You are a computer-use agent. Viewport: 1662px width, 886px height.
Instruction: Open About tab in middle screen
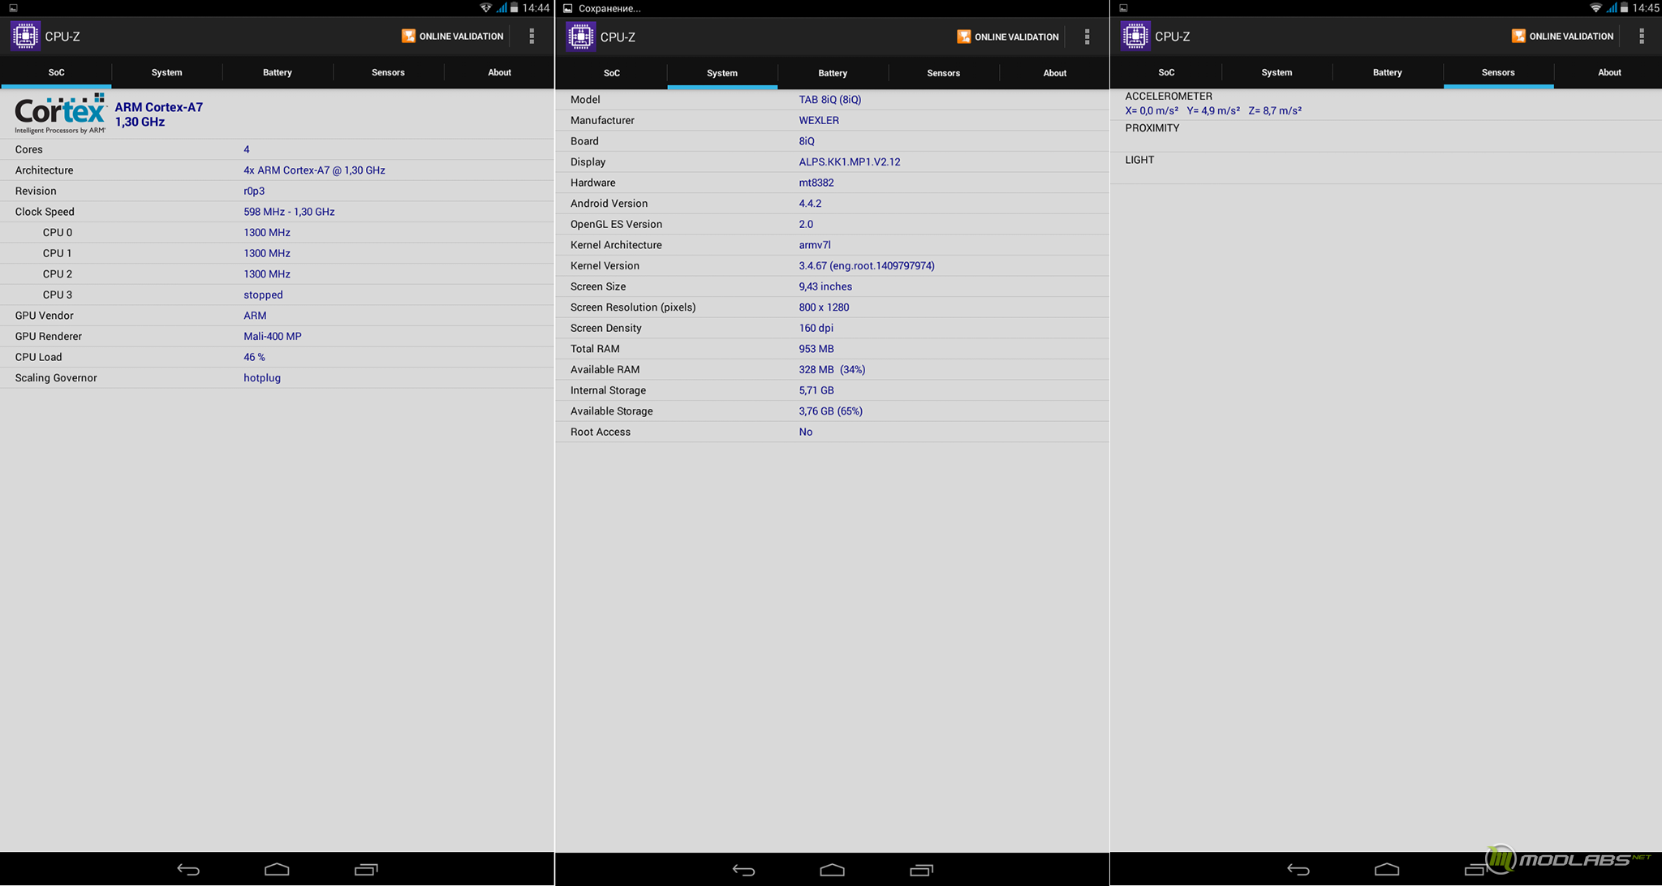pos(1055,73)
